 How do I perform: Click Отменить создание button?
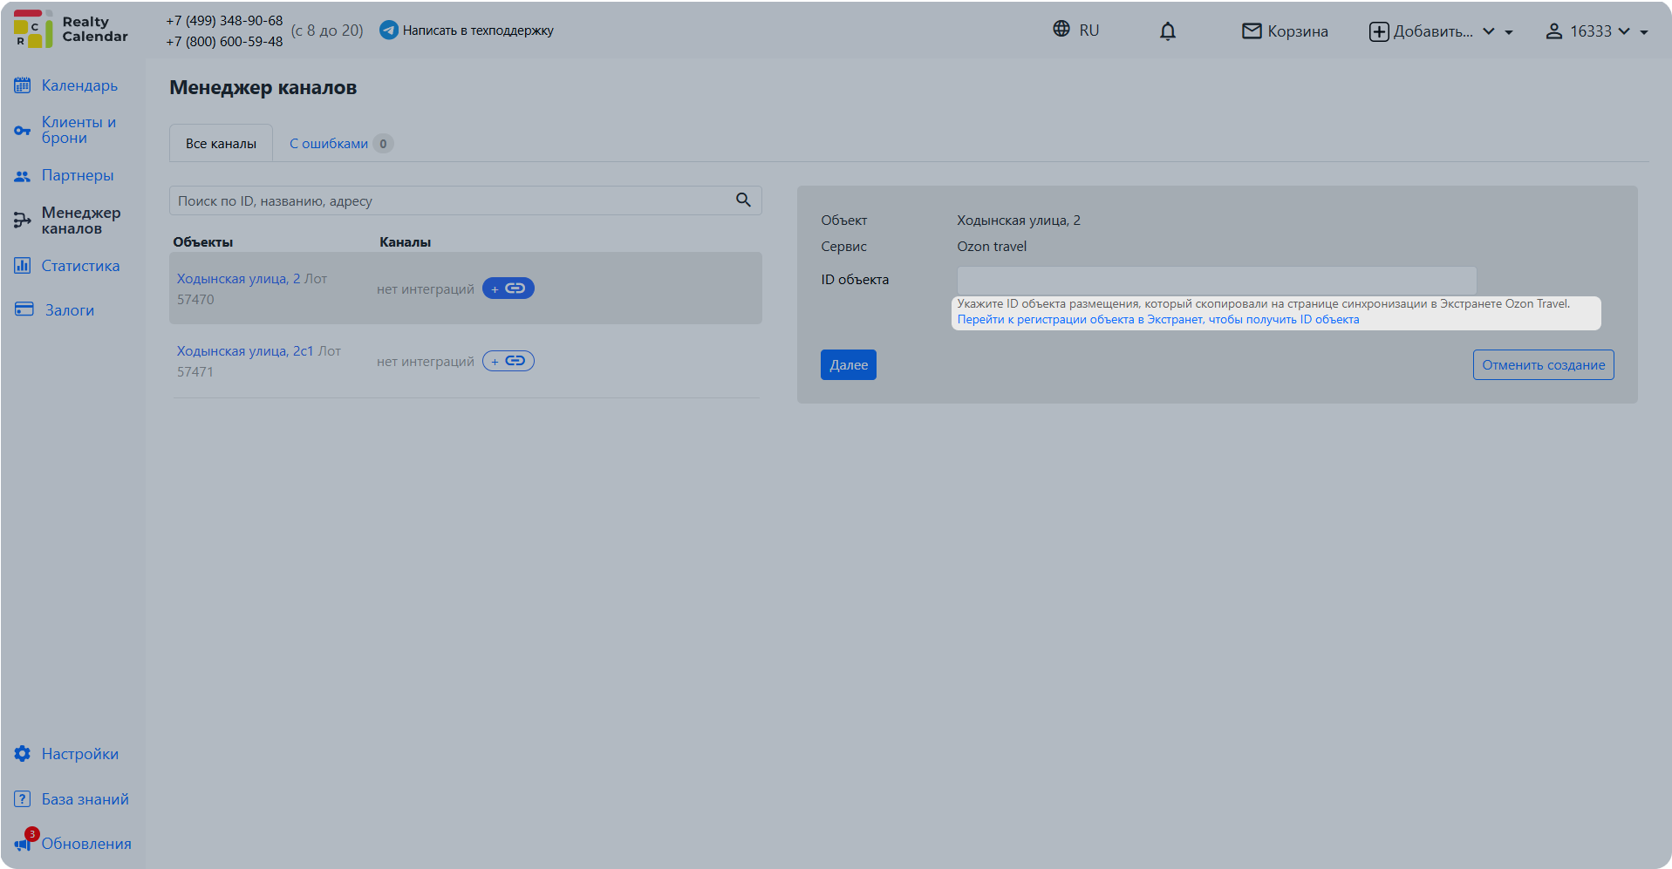(x=1543, y=365)
